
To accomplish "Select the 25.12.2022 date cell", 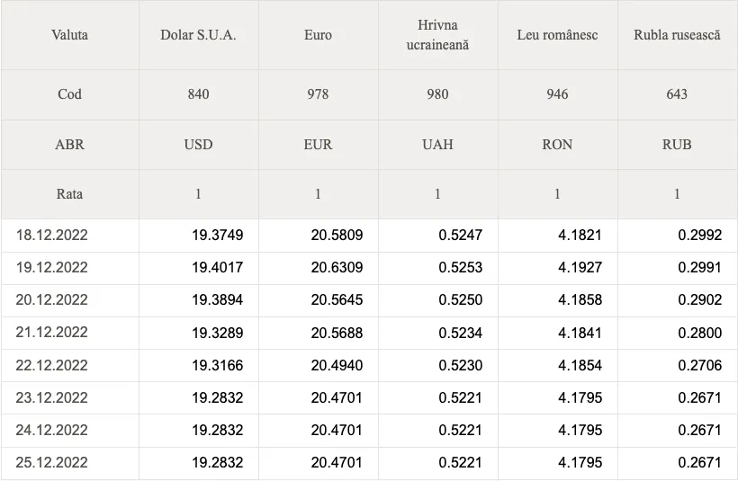I will point(52,463).
